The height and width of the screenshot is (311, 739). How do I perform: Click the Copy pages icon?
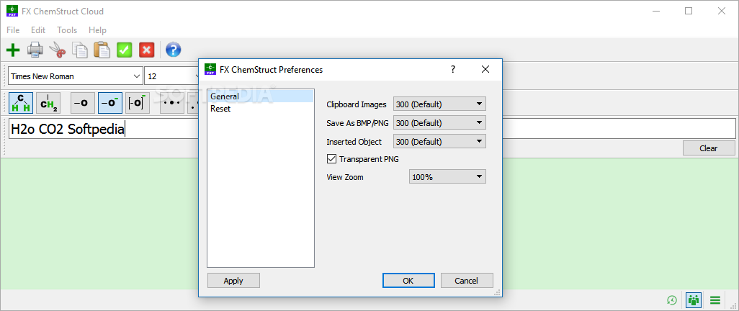click(x=80, y=50)
